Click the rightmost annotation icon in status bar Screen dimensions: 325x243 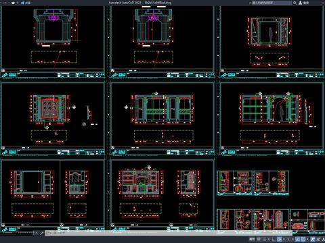coord(323,239)
